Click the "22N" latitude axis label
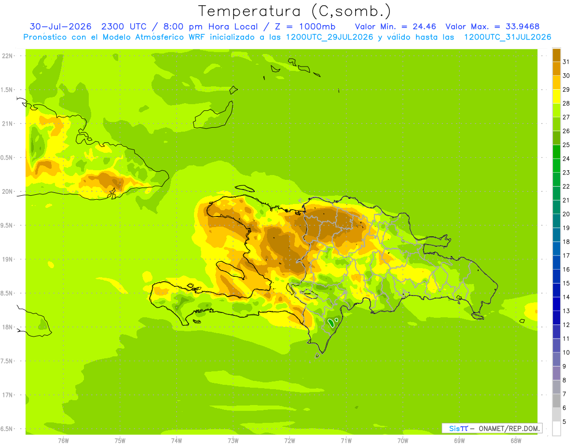Viewport: 579px width, 447px height. (8, 56)
